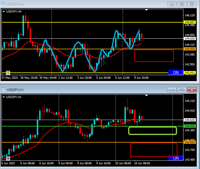Click the chart shift marker atop H1 chart

147,96
